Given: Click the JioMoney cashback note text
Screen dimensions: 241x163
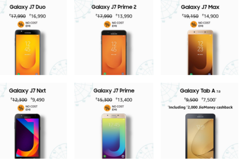Looking at the screenshot, I should click(x=200, y=107).
